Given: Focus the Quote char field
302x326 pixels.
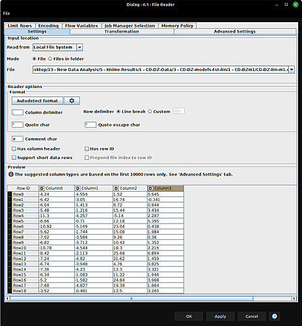Looking at the screenshot, I should coord(18,125).
